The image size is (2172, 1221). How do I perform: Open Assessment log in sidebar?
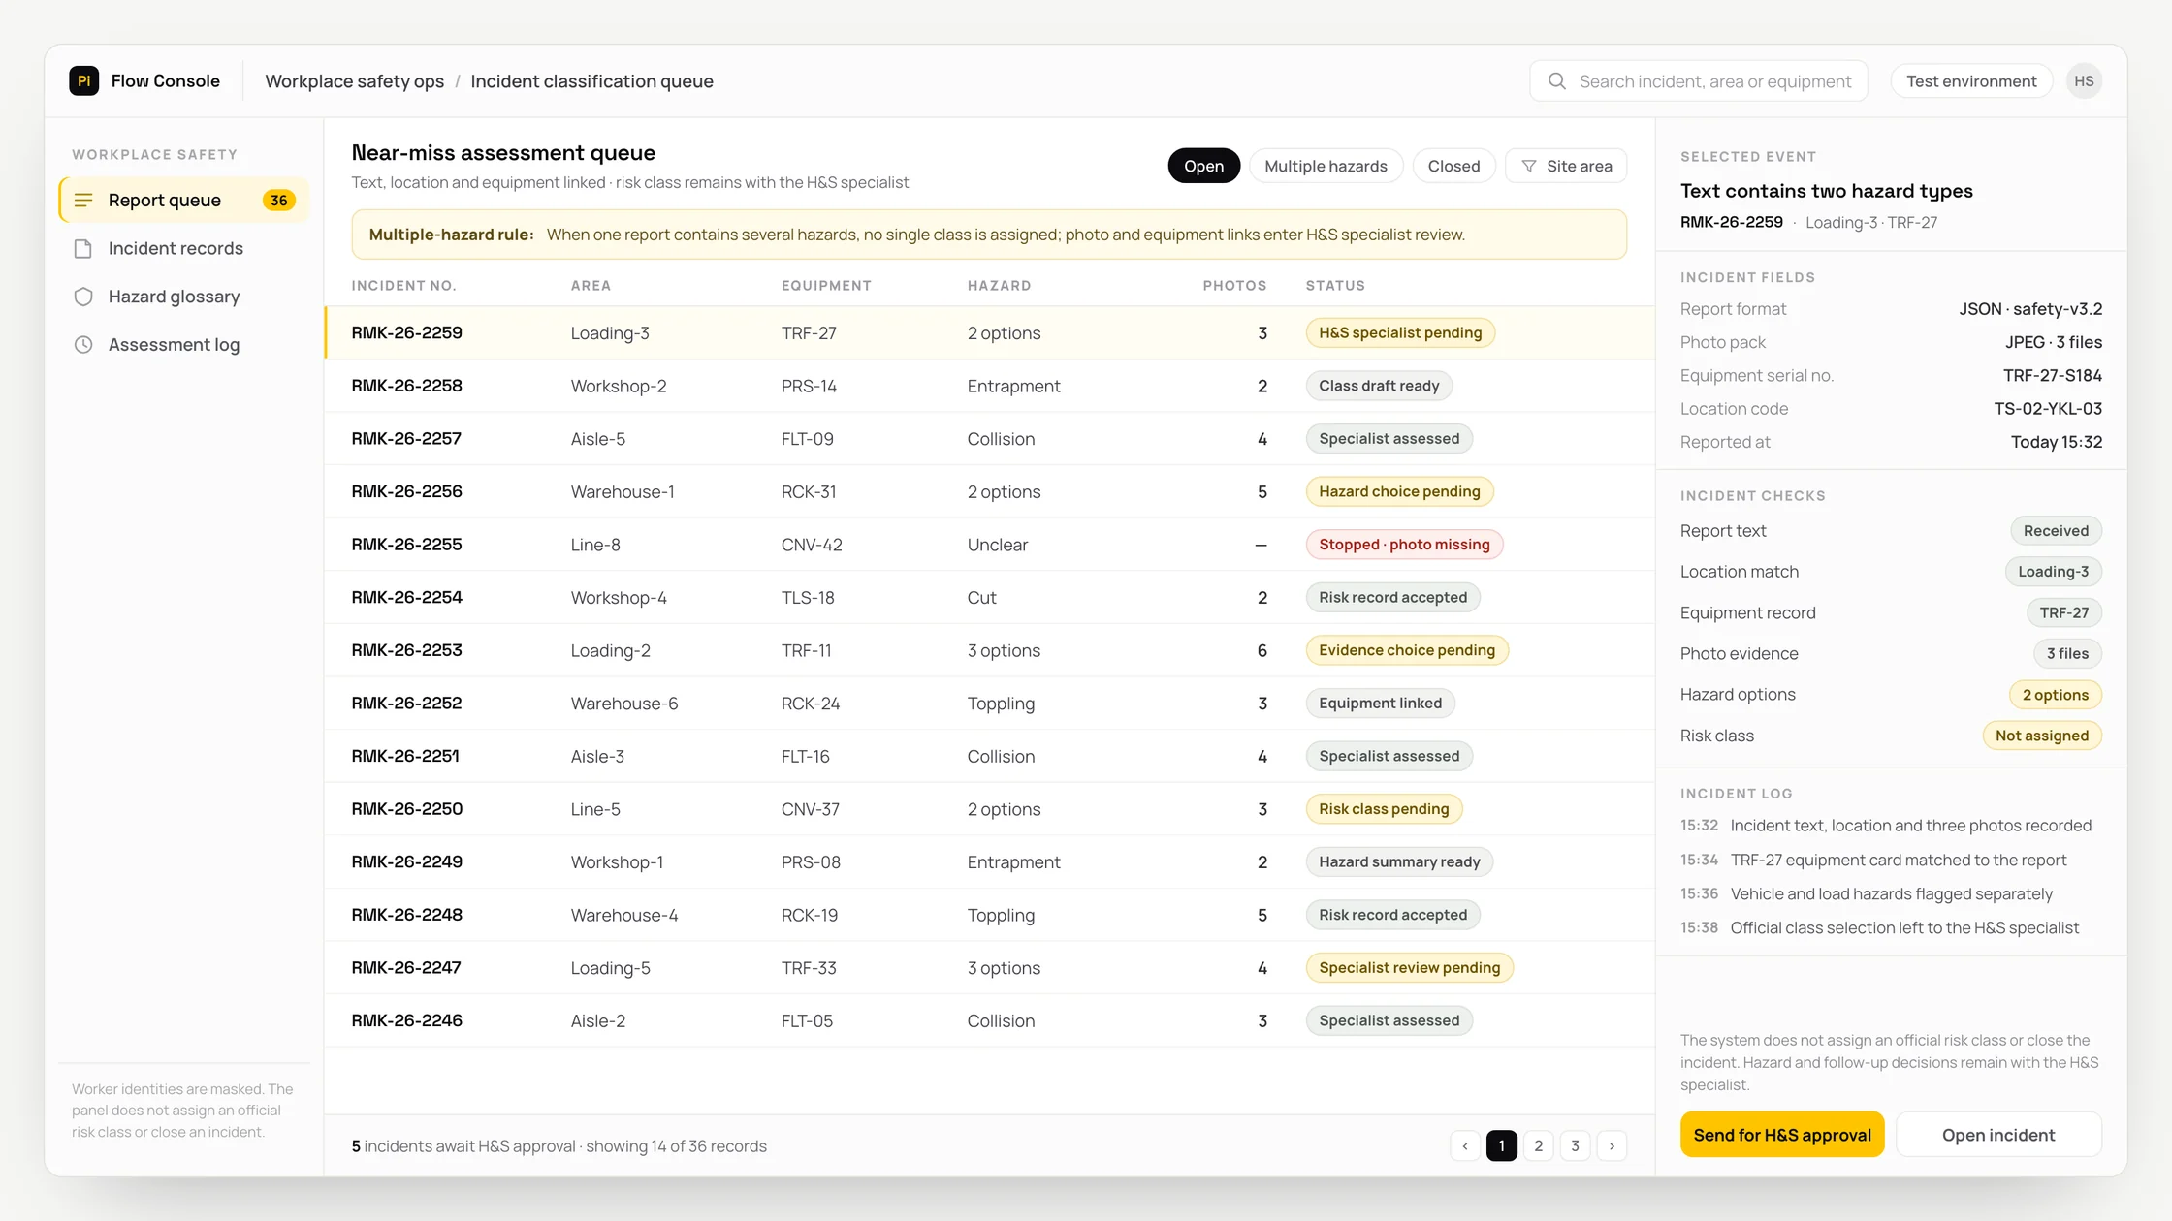tap(184, 344)
